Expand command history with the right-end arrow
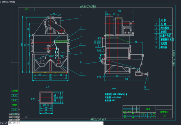 (102, 123)
